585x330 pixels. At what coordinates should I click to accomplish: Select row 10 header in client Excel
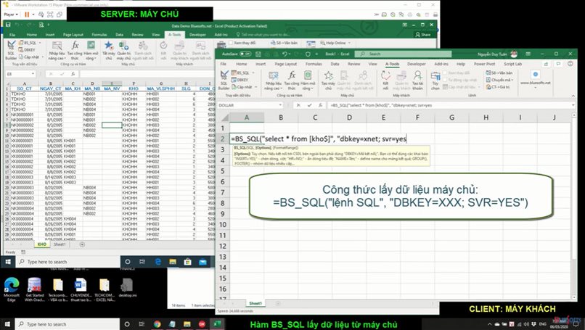click(223, 225)
